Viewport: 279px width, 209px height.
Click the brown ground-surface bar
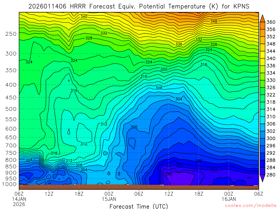pyautogui.click(x=139, y=187)
